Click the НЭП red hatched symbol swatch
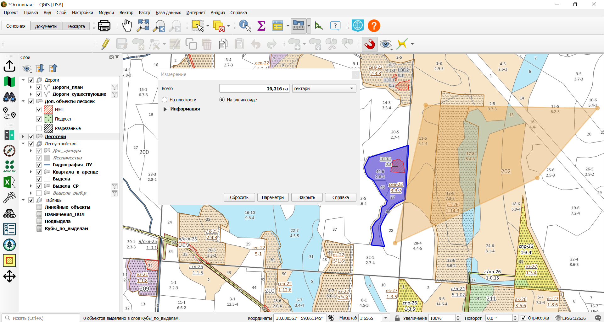 coord(48,110)
